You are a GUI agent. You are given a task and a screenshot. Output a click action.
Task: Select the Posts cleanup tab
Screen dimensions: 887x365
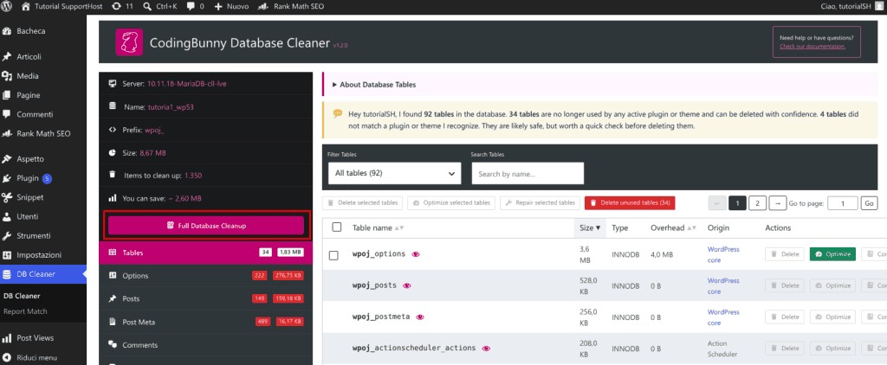pyautogui.click(x=206, y=298)
